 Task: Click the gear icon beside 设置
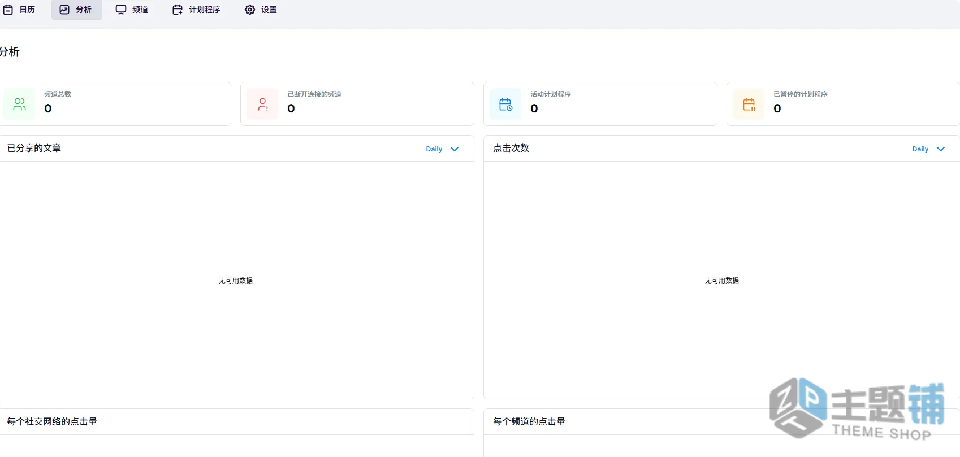pos(250,10)
